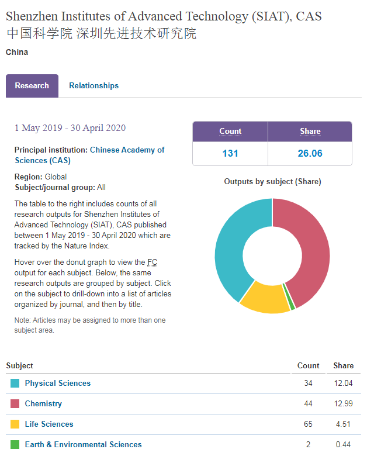374x456 pixels.
Task: Click the yellow Life Sciences donut segment
Action: [263, 298]
